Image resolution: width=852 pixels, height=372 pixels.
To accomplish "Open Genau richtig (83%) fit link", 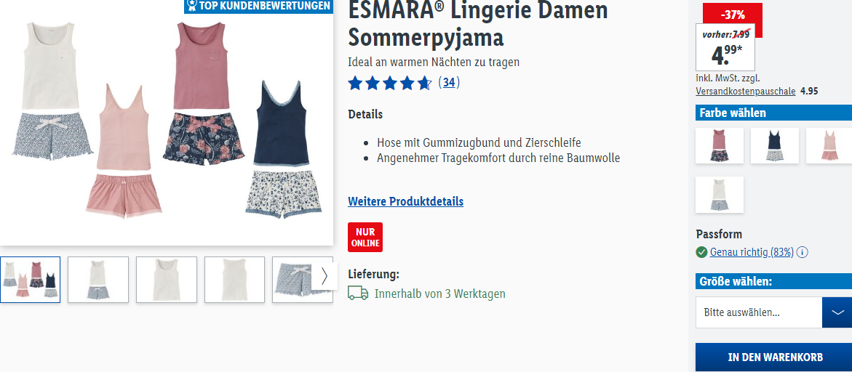I will pos(752,252).
